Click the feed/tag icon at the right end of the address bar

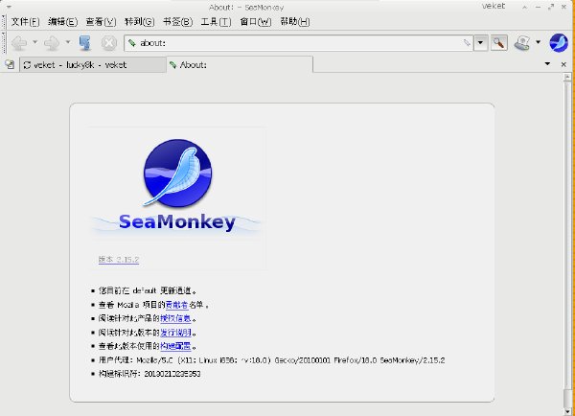coord(467,43)
